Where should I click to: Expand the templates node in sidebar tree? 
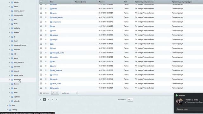pyautogui.click(x=10, y=79)
